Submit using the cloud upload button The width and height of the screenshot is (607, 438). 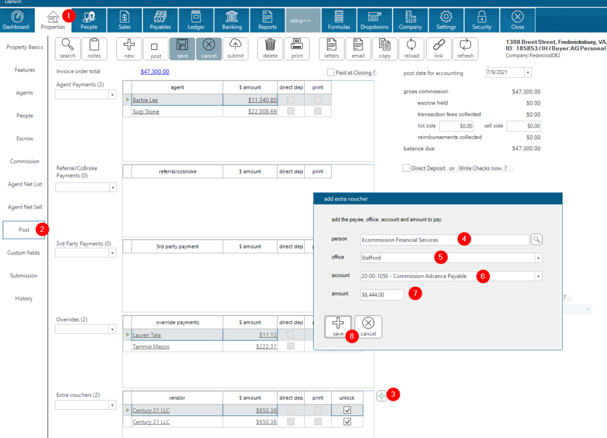pyautogui.click(x=235, y=49)
